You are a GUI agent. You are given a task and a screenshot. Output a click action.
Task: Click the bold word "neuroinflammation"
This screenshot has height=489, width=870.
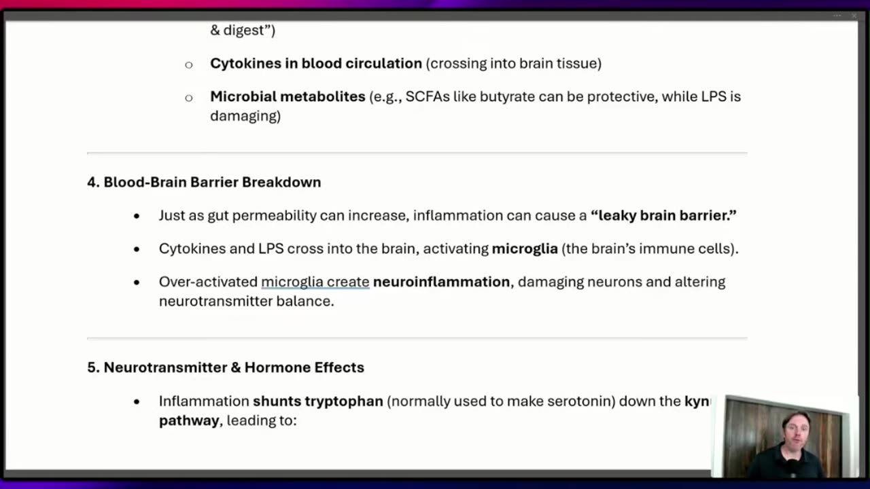coord(441,282)
